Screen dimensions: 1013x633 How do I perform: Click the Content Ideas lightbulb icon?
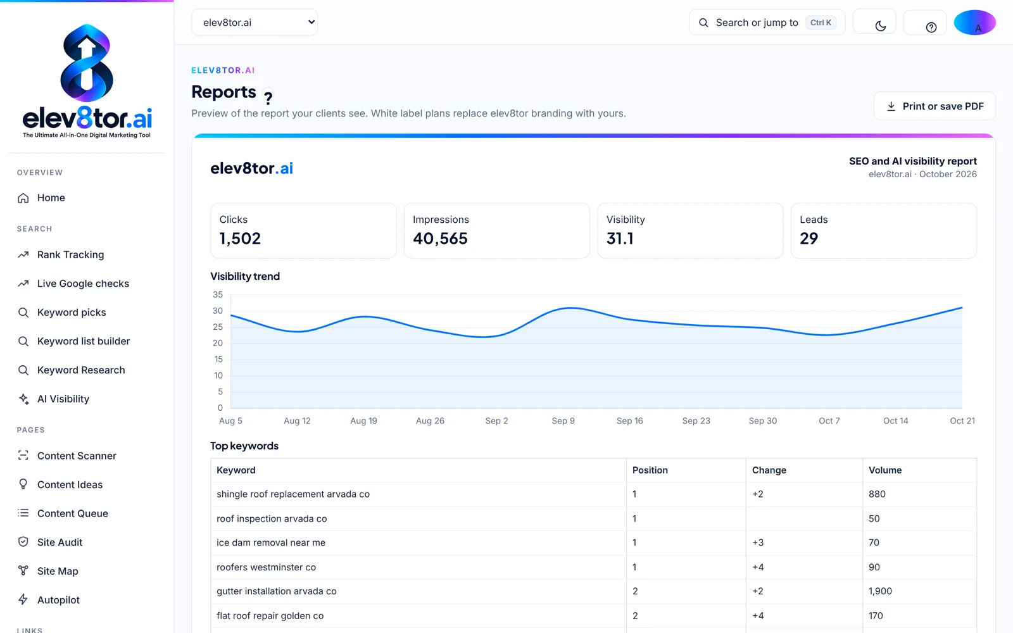click(23, 484)
